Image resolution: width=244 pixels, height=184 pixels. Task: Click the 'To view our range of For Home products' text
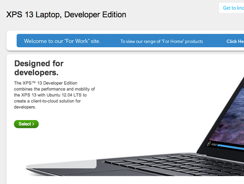point(162,42)
